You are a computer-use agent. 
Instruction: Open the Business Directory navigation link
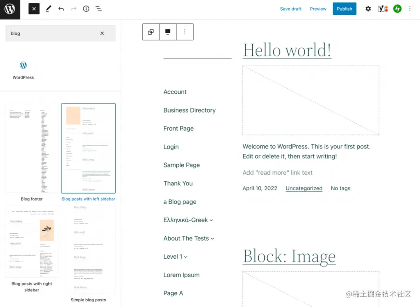pyautogui.click(x=189, y=110)
